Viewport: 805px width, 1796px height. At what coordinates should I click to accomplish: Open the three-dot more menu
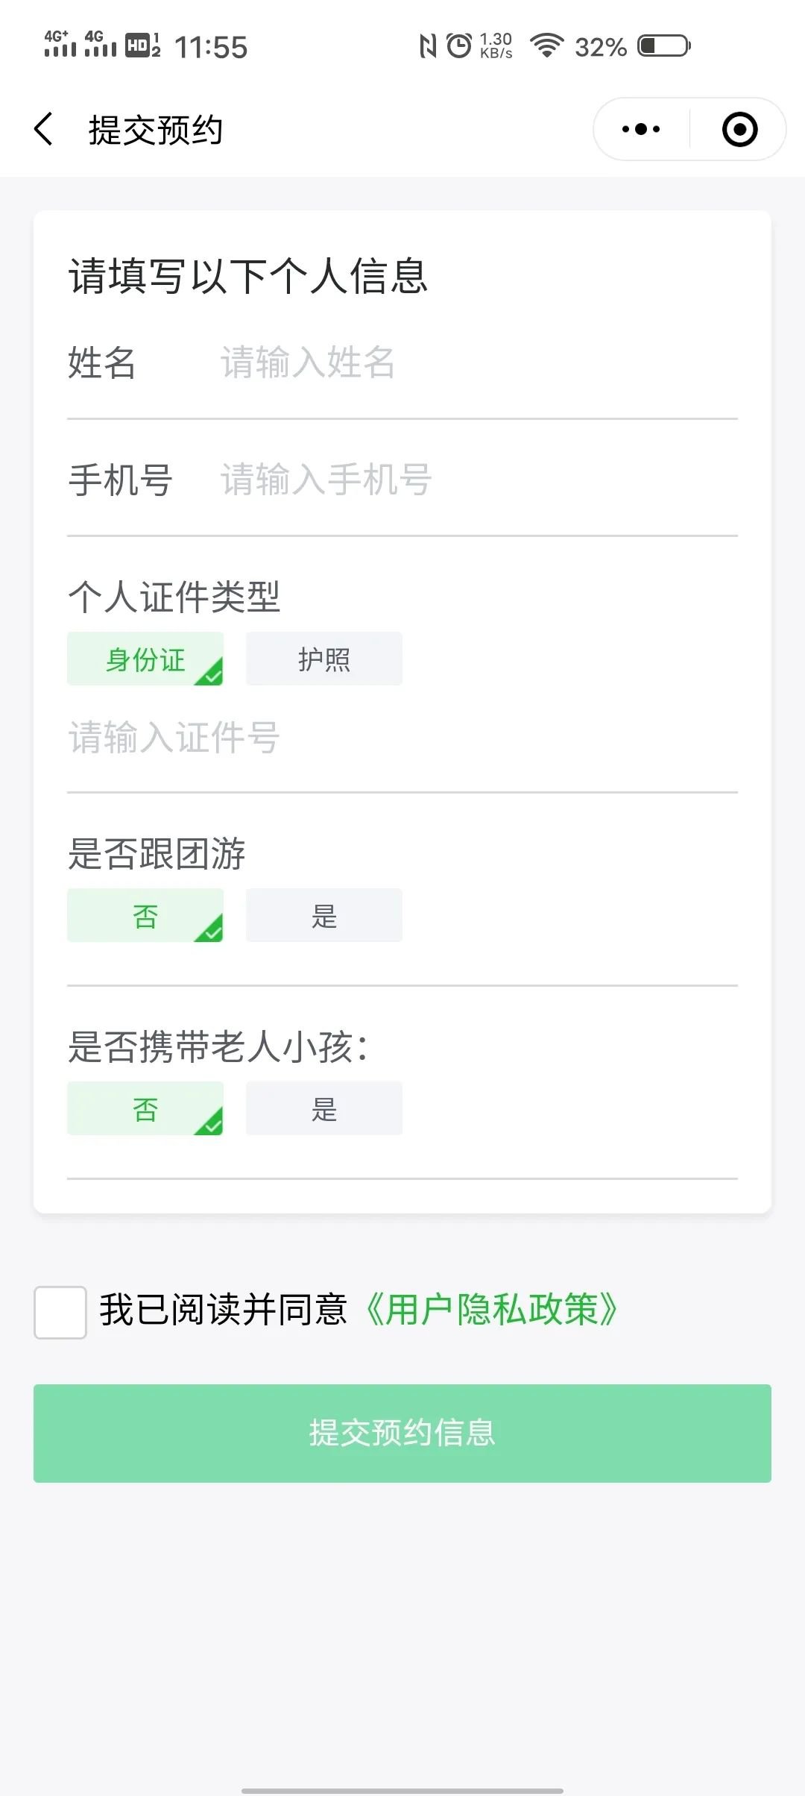tap(641, 130)
